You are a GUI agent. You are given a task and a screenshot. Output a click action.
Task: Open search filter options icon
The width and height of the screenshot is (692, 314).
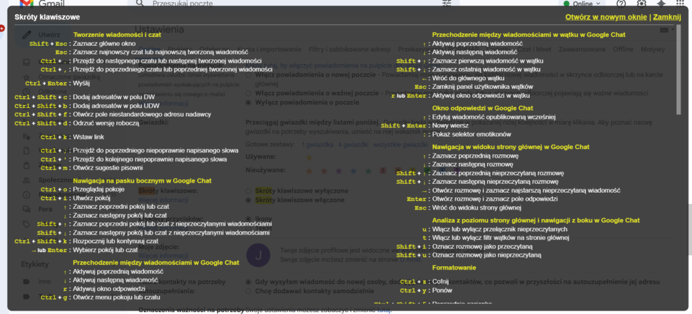pos(447,3)
